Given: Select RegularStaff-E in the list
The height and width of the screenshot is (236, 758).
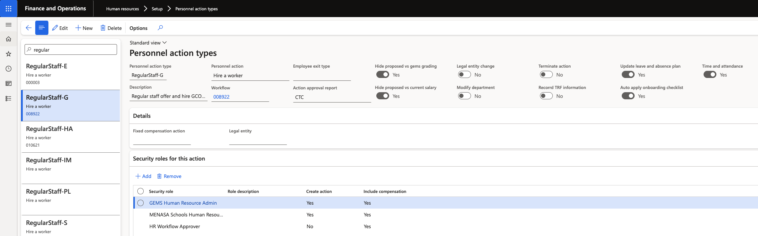Looking at the screenshot, I should 71,74.
